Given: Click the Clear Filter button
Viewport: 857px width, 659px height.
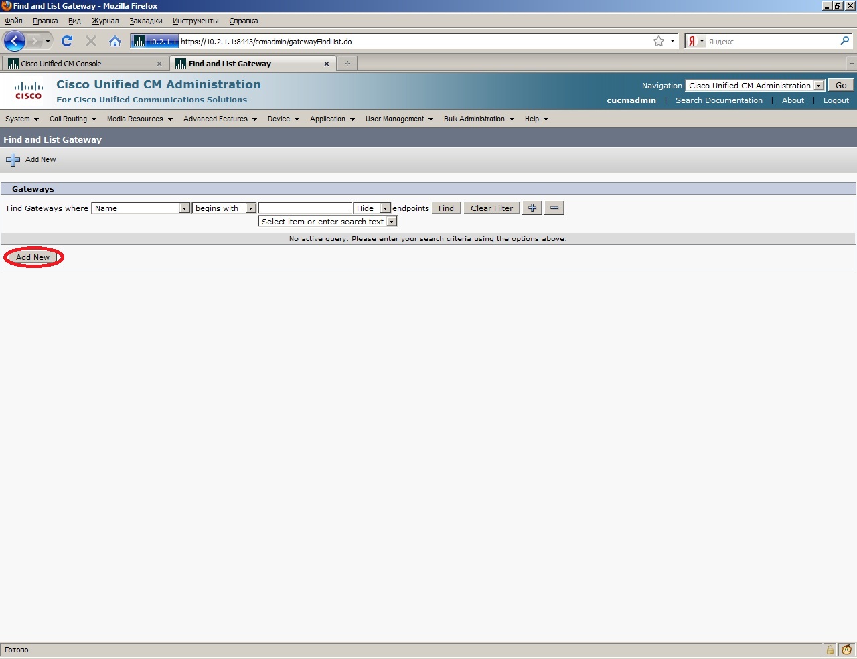Looking at the screenshot, I should click(491, 208).
